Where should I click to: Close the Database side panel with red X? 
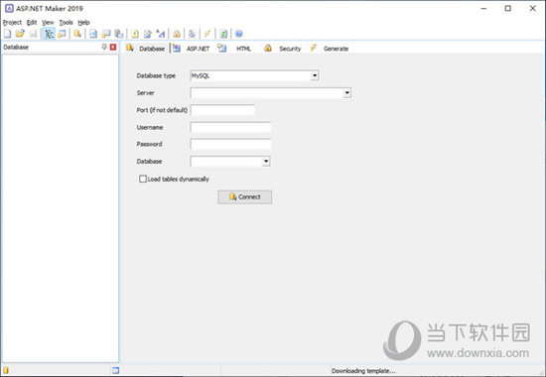113,47
